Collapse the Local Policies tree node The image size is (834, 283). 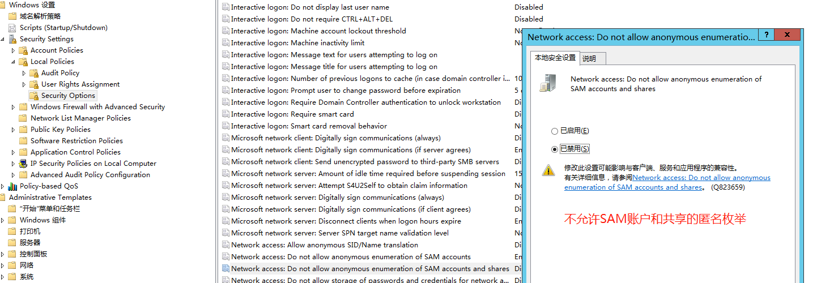pyautogui.click(x=14, y=62)
